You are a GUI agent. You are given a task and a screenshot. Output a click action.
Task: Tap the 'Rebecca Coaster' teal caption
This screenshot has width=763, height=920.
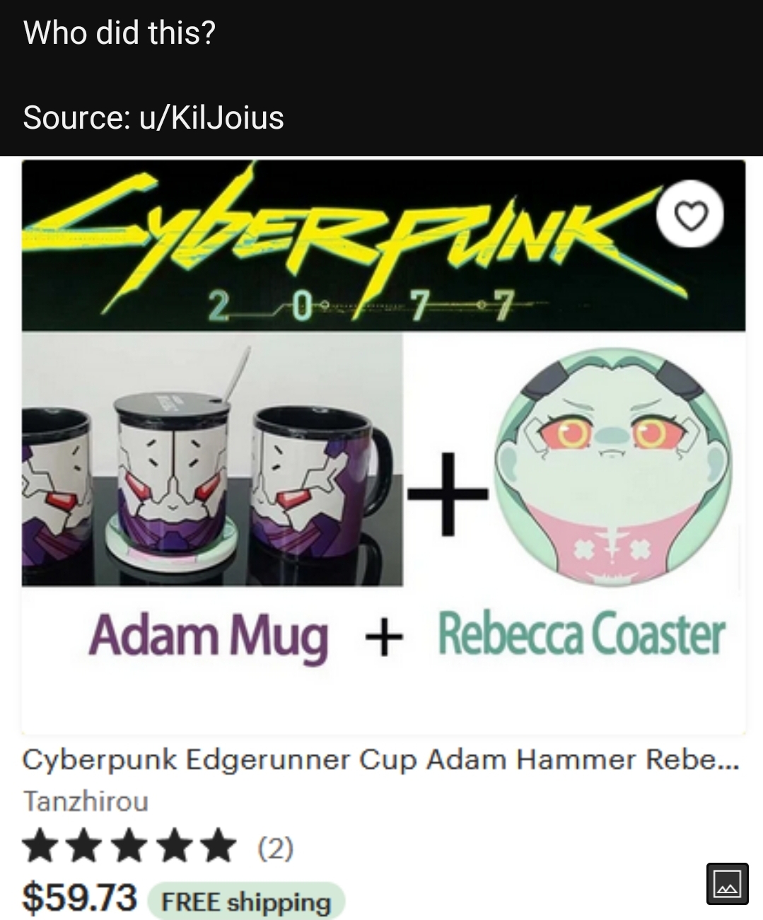pyautogui.click(x=581, y=634)
